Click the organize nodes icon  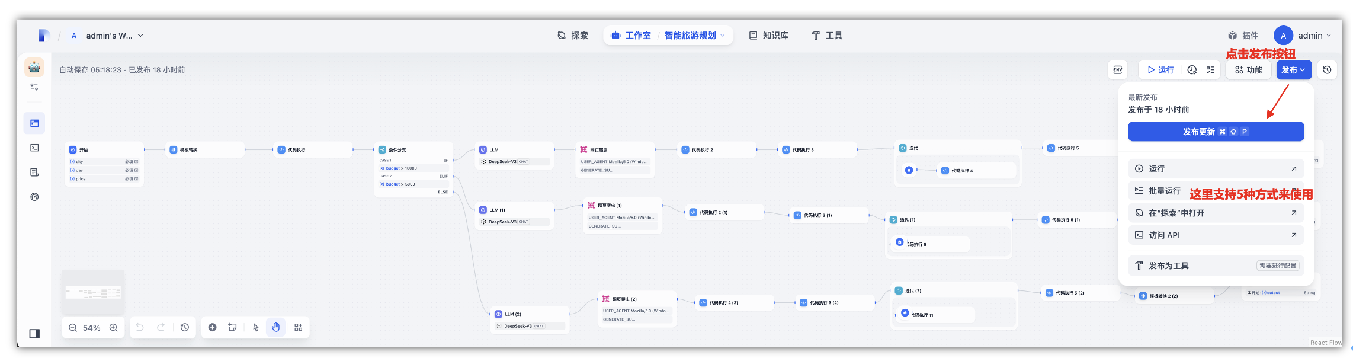pyautogui.click(x=299, y=327)
